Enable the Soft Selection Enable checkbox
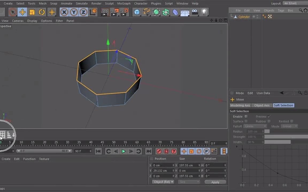 tap(246, 116)
